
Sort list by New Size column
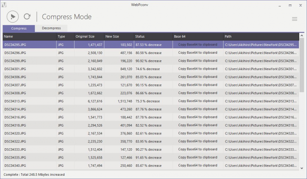[119, 37]
